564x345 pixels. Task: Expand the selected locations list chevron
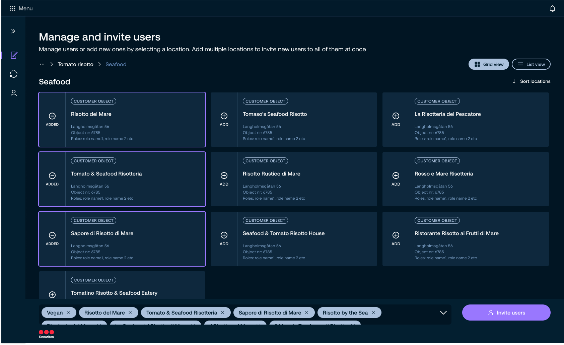[443, 313]
